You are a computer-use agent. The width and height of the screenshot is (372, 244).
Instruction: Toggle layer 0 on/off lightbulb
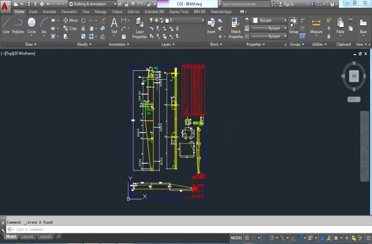coord(151,20)
